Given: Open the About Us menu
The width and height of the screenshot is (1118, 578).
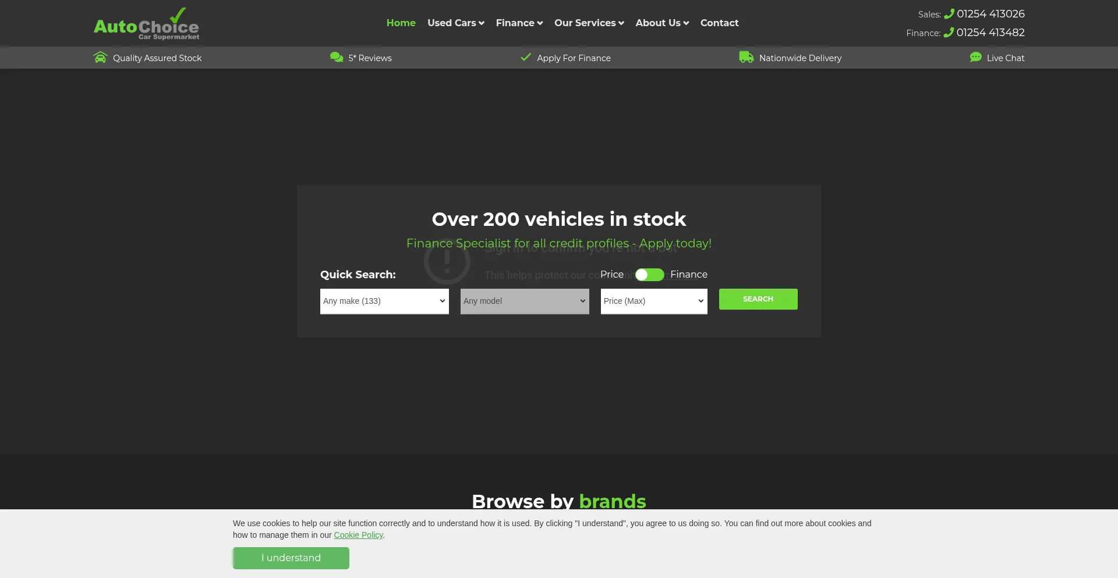Looking at the screenshot, I should [x=662, y=23].
